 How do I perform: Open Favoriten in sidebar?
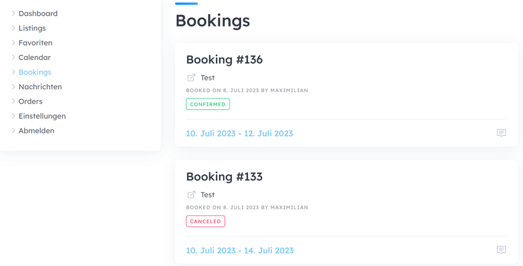click(35, 43)
